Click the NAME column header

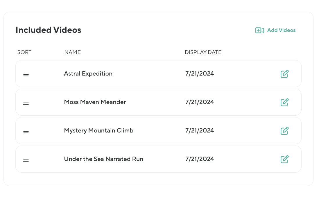[x=72, y=52]
